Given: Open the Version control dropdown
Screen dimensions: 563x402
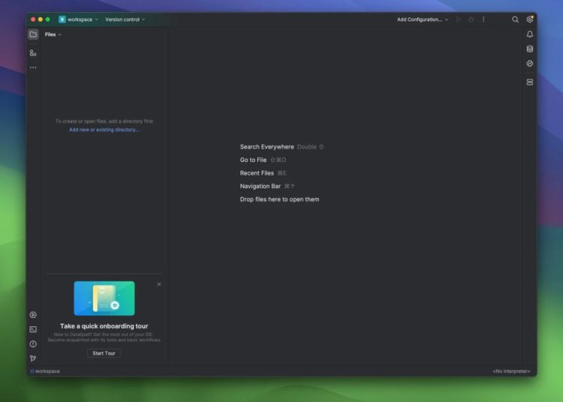Looking at the screenshot, I should coord(125,19).
